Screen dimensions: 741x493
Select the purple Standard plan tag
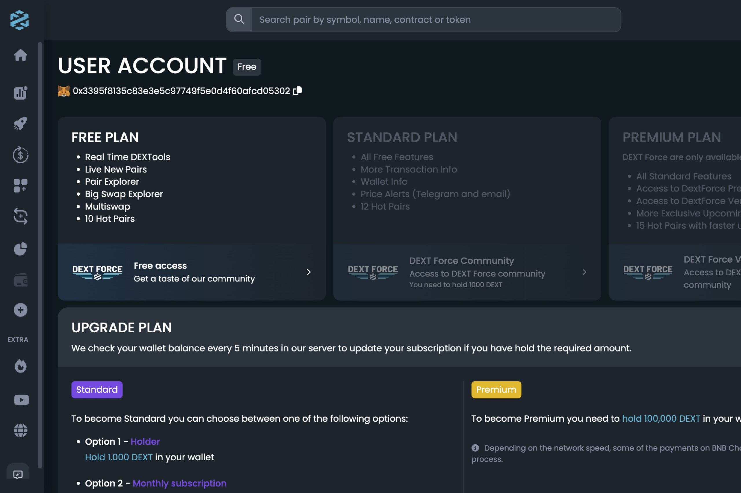(x=97, y=390)
